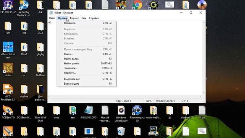Open the I386 folder
Image resolution: width=245 pixels, height=138 pixels.
(x=8, y=28)
